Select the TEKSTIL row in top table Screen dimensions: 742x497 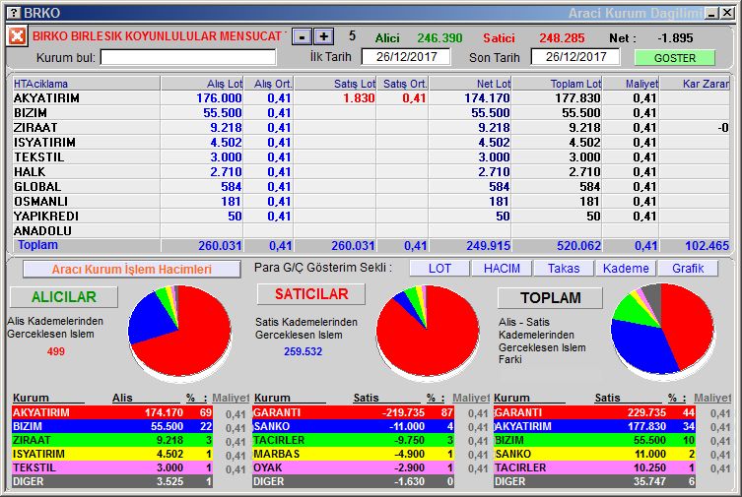pos(371,156)
